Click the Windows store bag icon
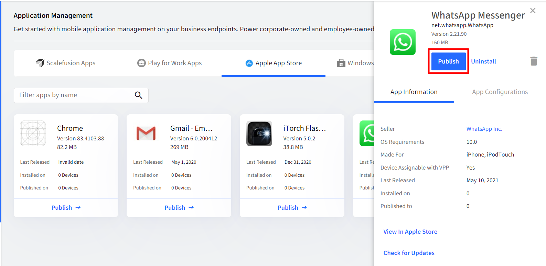 341,63
